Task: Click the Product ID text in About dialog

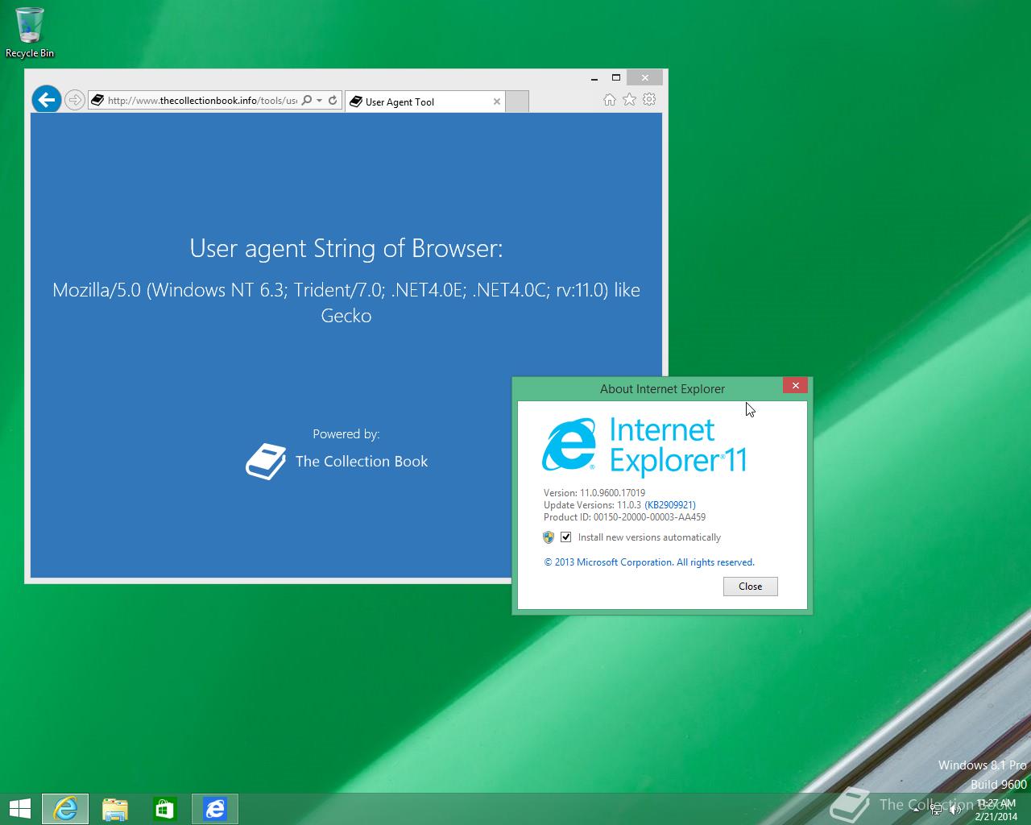Action: click(x=624, y=517)
